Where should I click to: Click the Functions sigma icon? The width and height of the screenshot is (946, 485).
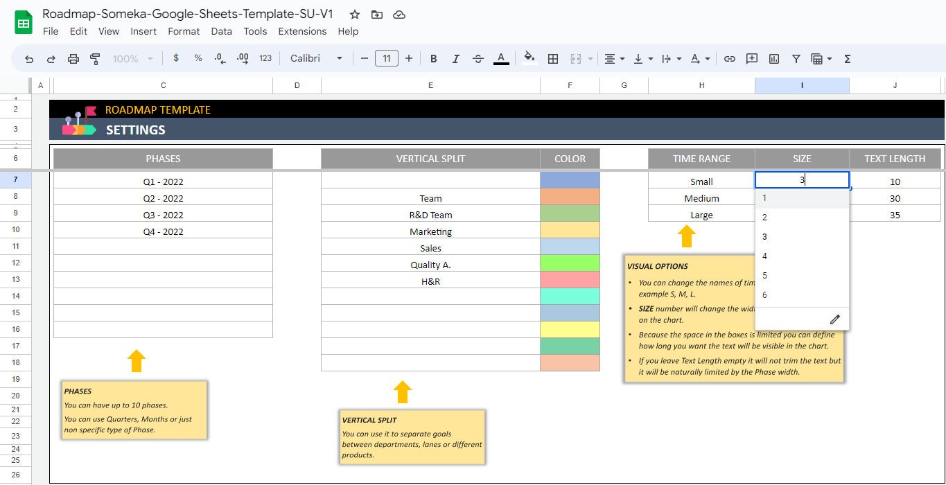coord(846,58)
